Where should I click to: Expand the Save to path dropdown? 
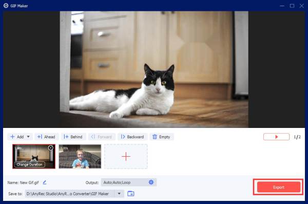pyautogui.click(x=119, y=194)
